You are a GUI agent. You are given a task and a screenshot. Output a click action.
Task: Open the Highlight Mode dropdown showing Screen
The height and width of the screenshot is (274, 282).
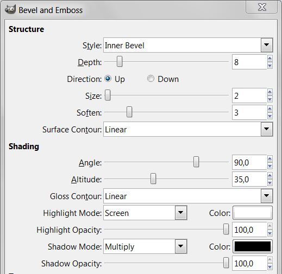(145, 213)
